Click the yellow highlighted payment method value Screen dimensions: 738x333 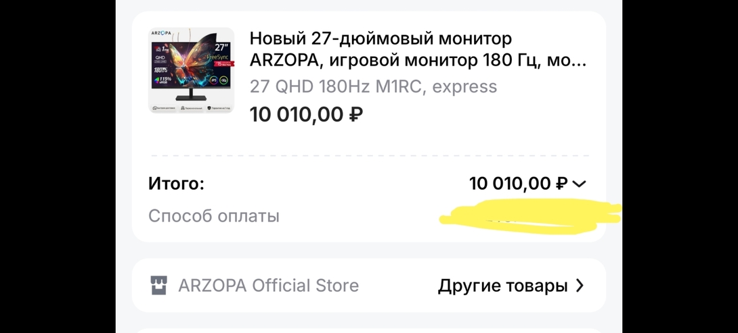[x=528, y=215]
